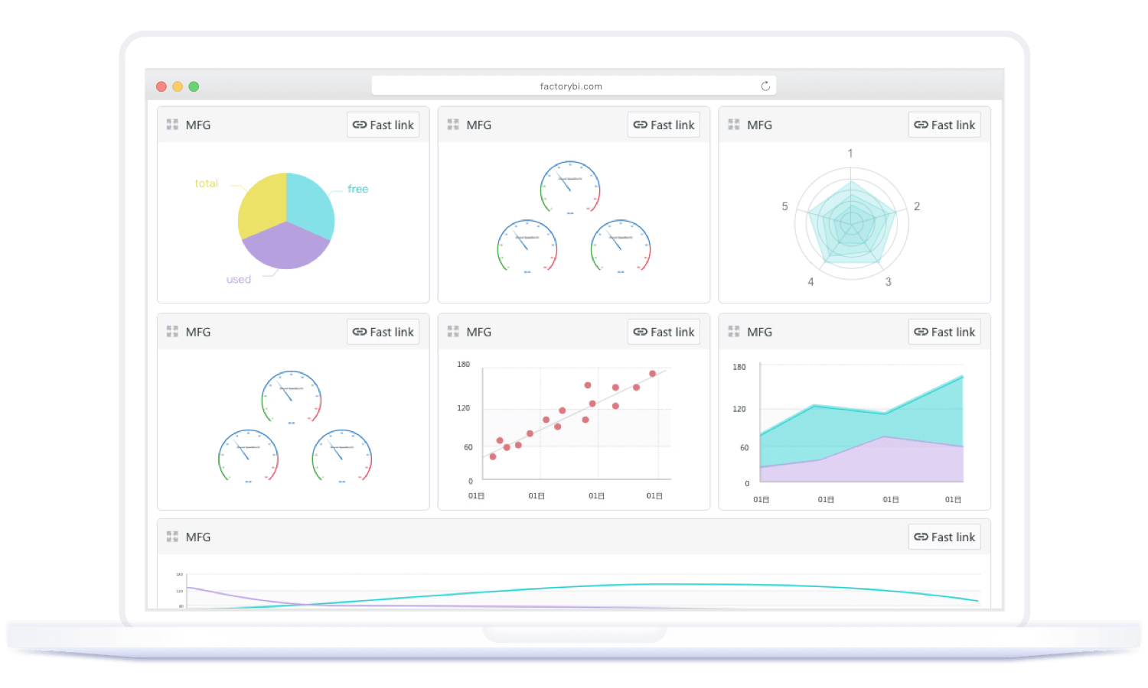
Task: Click the "free" pie label
Action: [357, 189]
